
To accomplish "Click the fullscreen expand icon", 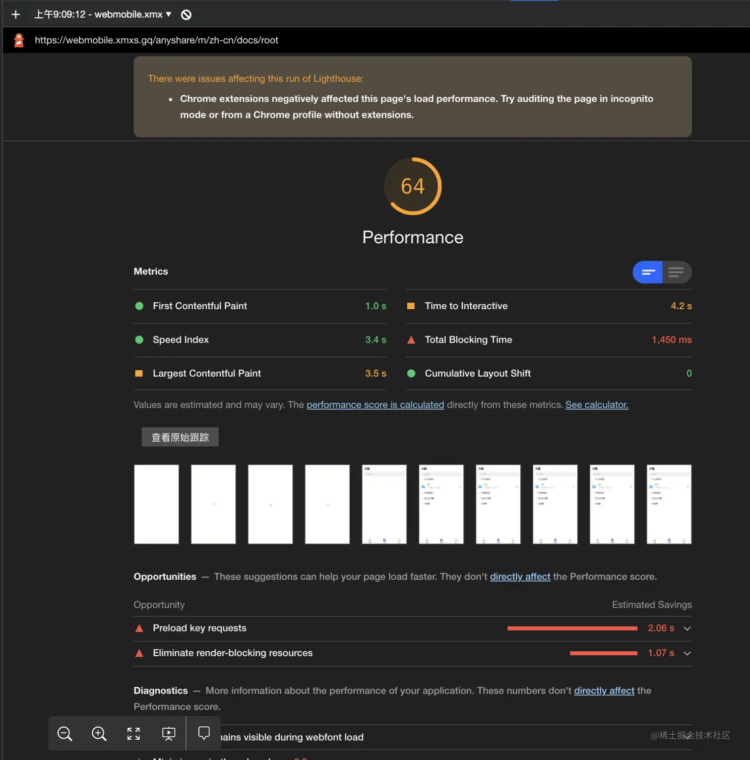I will point(133,734).
